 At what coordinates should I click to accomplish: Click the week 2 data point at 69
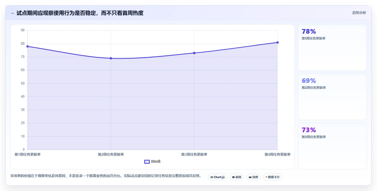click(x=111, y=58)
